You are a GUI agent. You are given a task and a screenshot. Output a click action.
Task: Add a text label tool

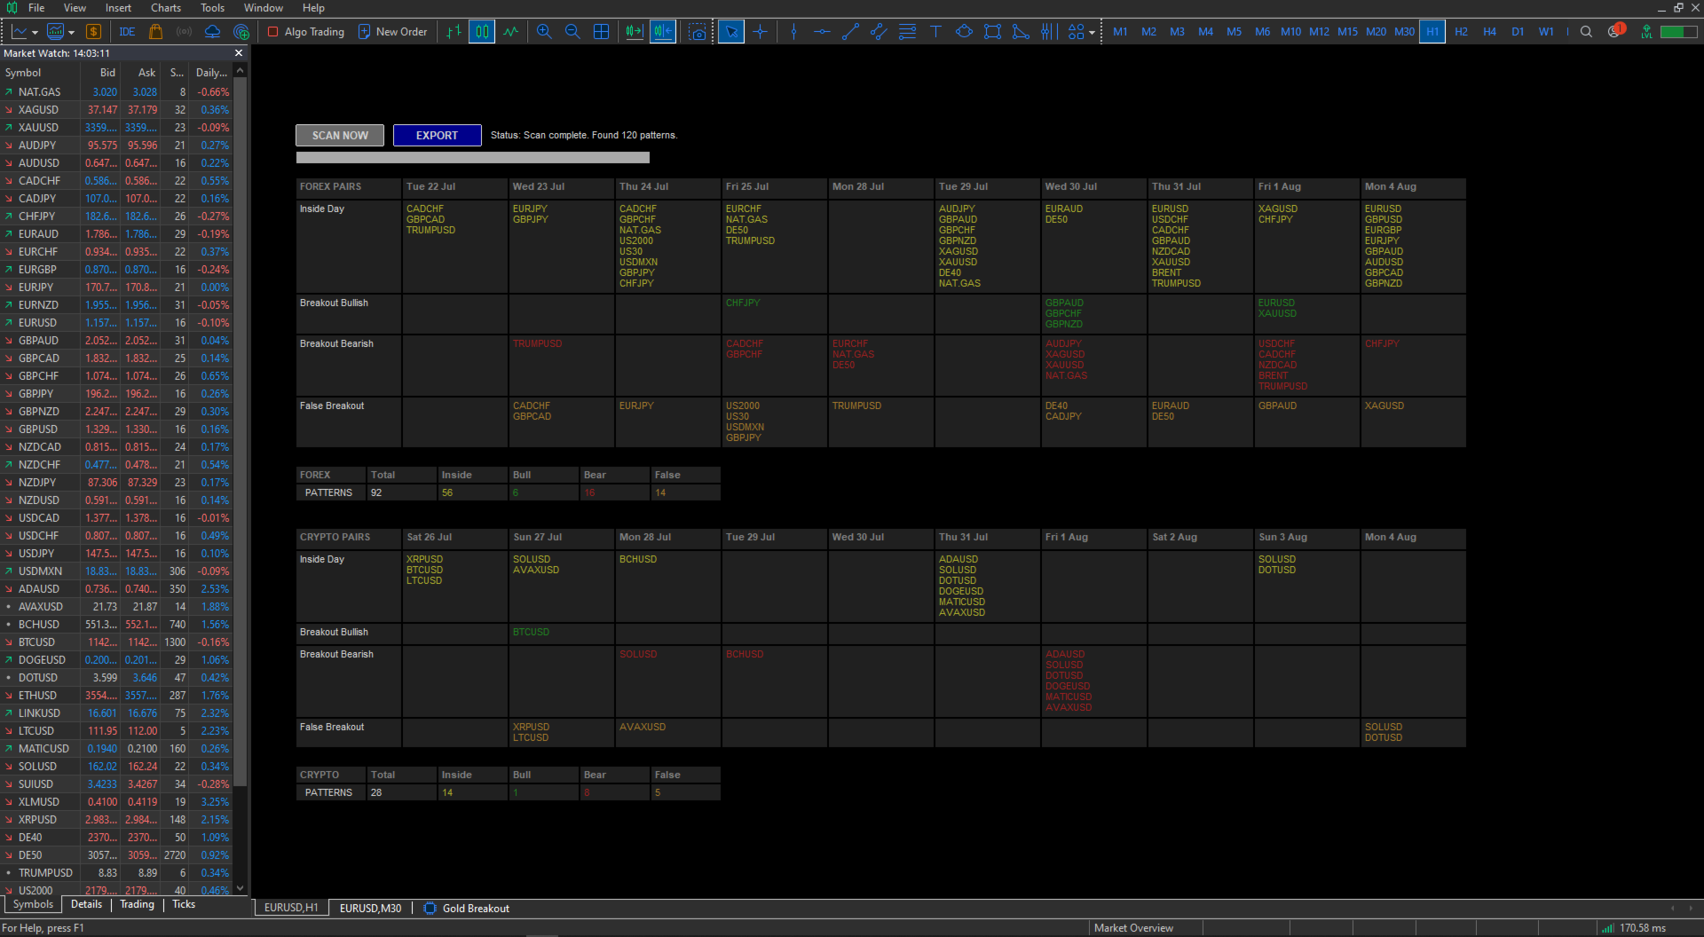pyautogui.click(x=935, y=32)
